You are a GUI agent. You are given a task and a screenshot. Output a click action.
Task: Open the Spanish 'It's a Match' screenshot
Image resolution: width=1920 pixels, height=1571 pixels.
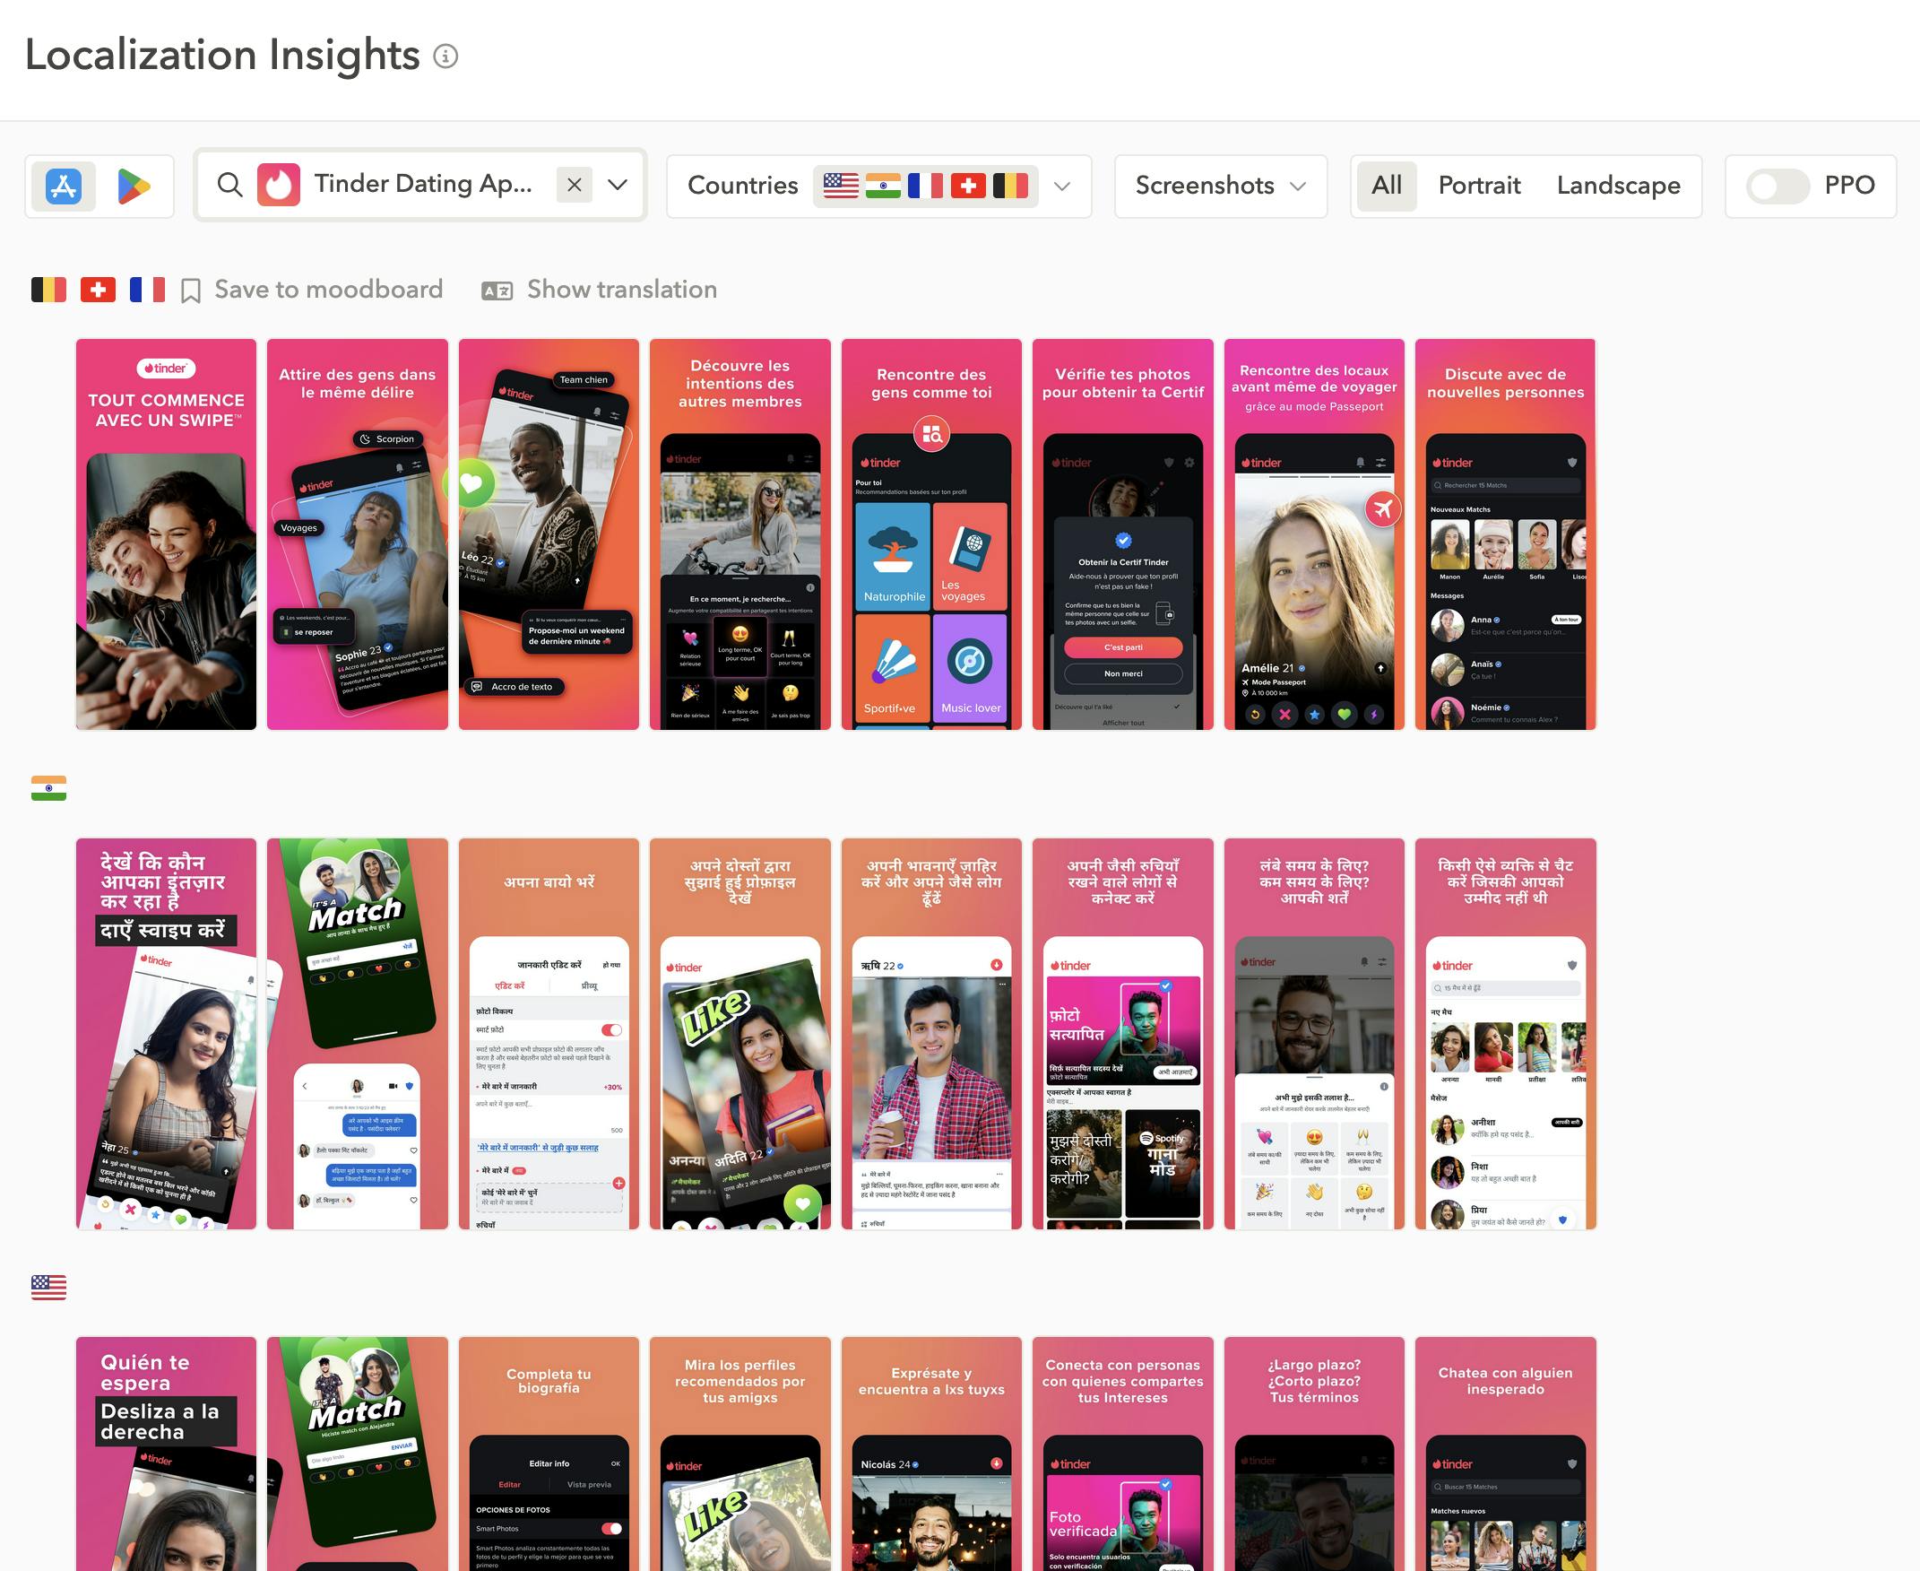[358, 1454]
